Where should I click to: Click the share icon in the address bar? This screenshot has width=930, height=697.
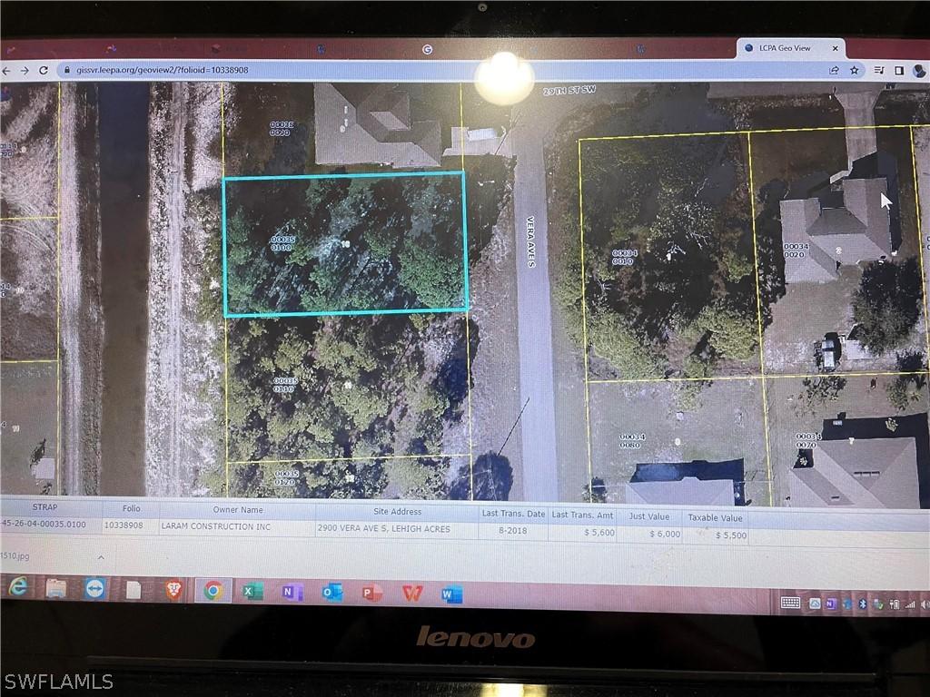(833, 71)
